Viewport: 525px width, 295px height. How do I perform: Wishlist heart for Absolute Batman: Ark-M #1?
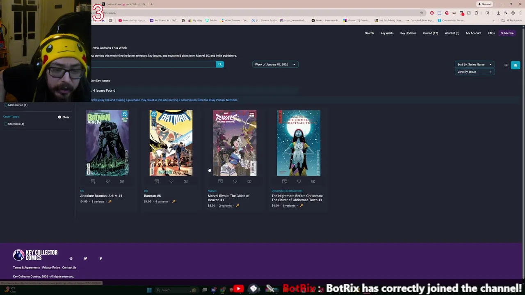coord(107,181)
